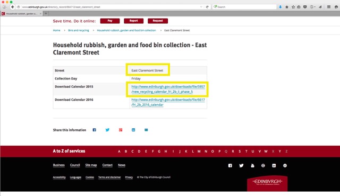Select letter Y in A to Z services
Viewport: 340px width, 196px height.
pyautogui.click(x=280, y=152)
